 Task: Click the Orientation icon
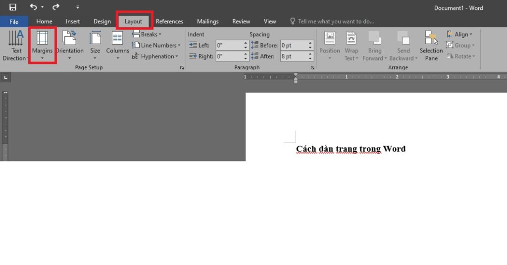pos(69,39)
